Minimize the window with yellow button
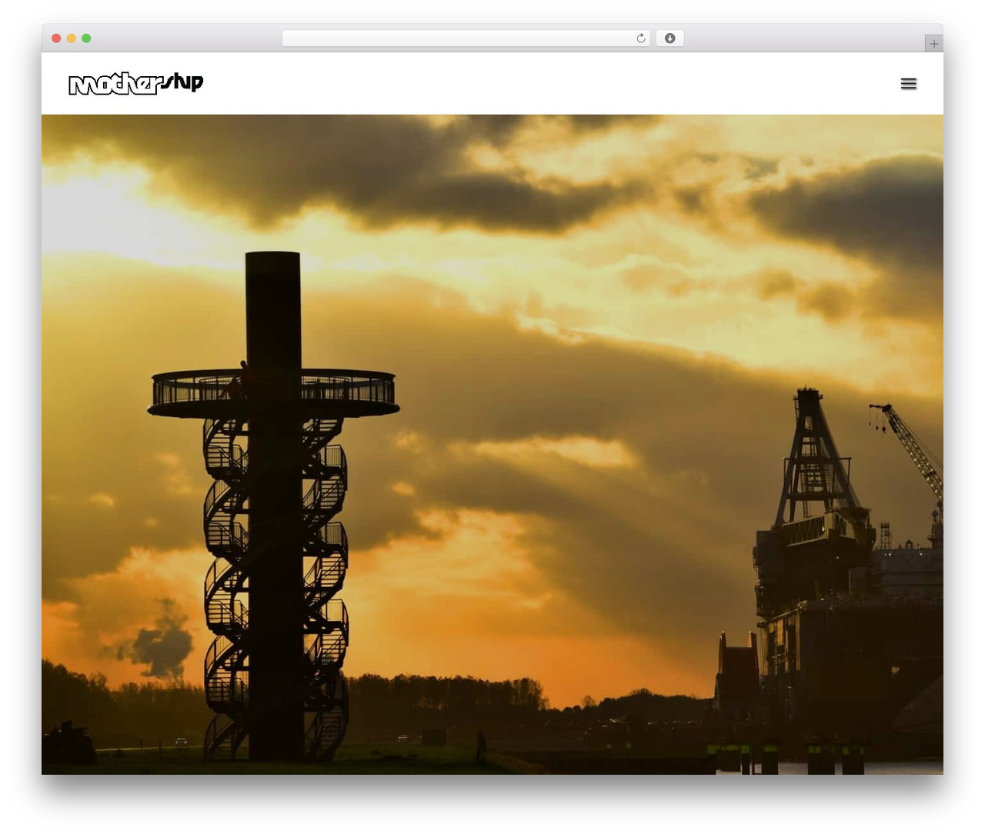The width and height of the screenshot is (985, 834). click(71, 38)
